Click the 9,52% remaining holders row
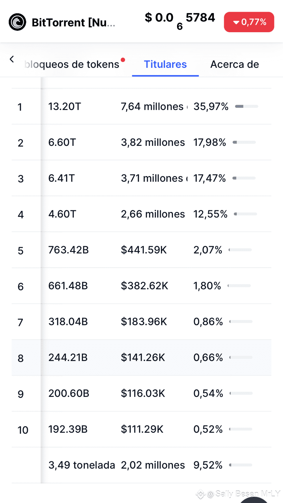This screenshot has width=283, height=503. [x=141, y=465]
